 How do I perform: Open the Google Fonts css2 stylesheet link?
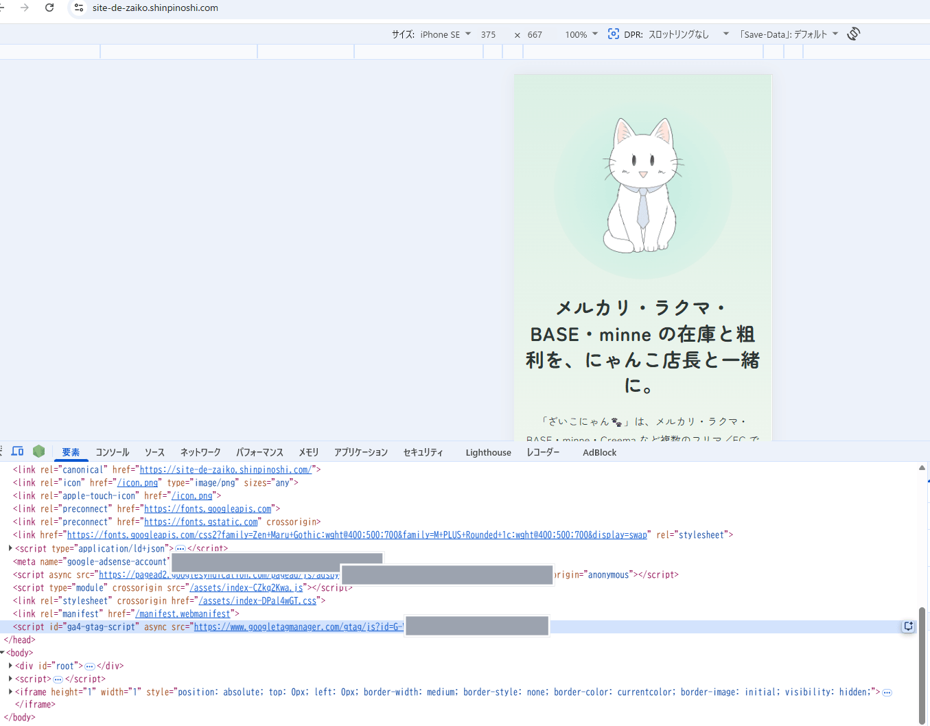tap(357, 535)
